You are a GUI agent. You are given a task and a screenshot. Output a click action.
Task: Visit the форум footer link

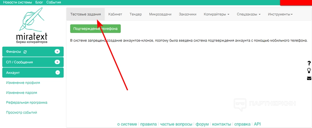click(x=202, y=124)
